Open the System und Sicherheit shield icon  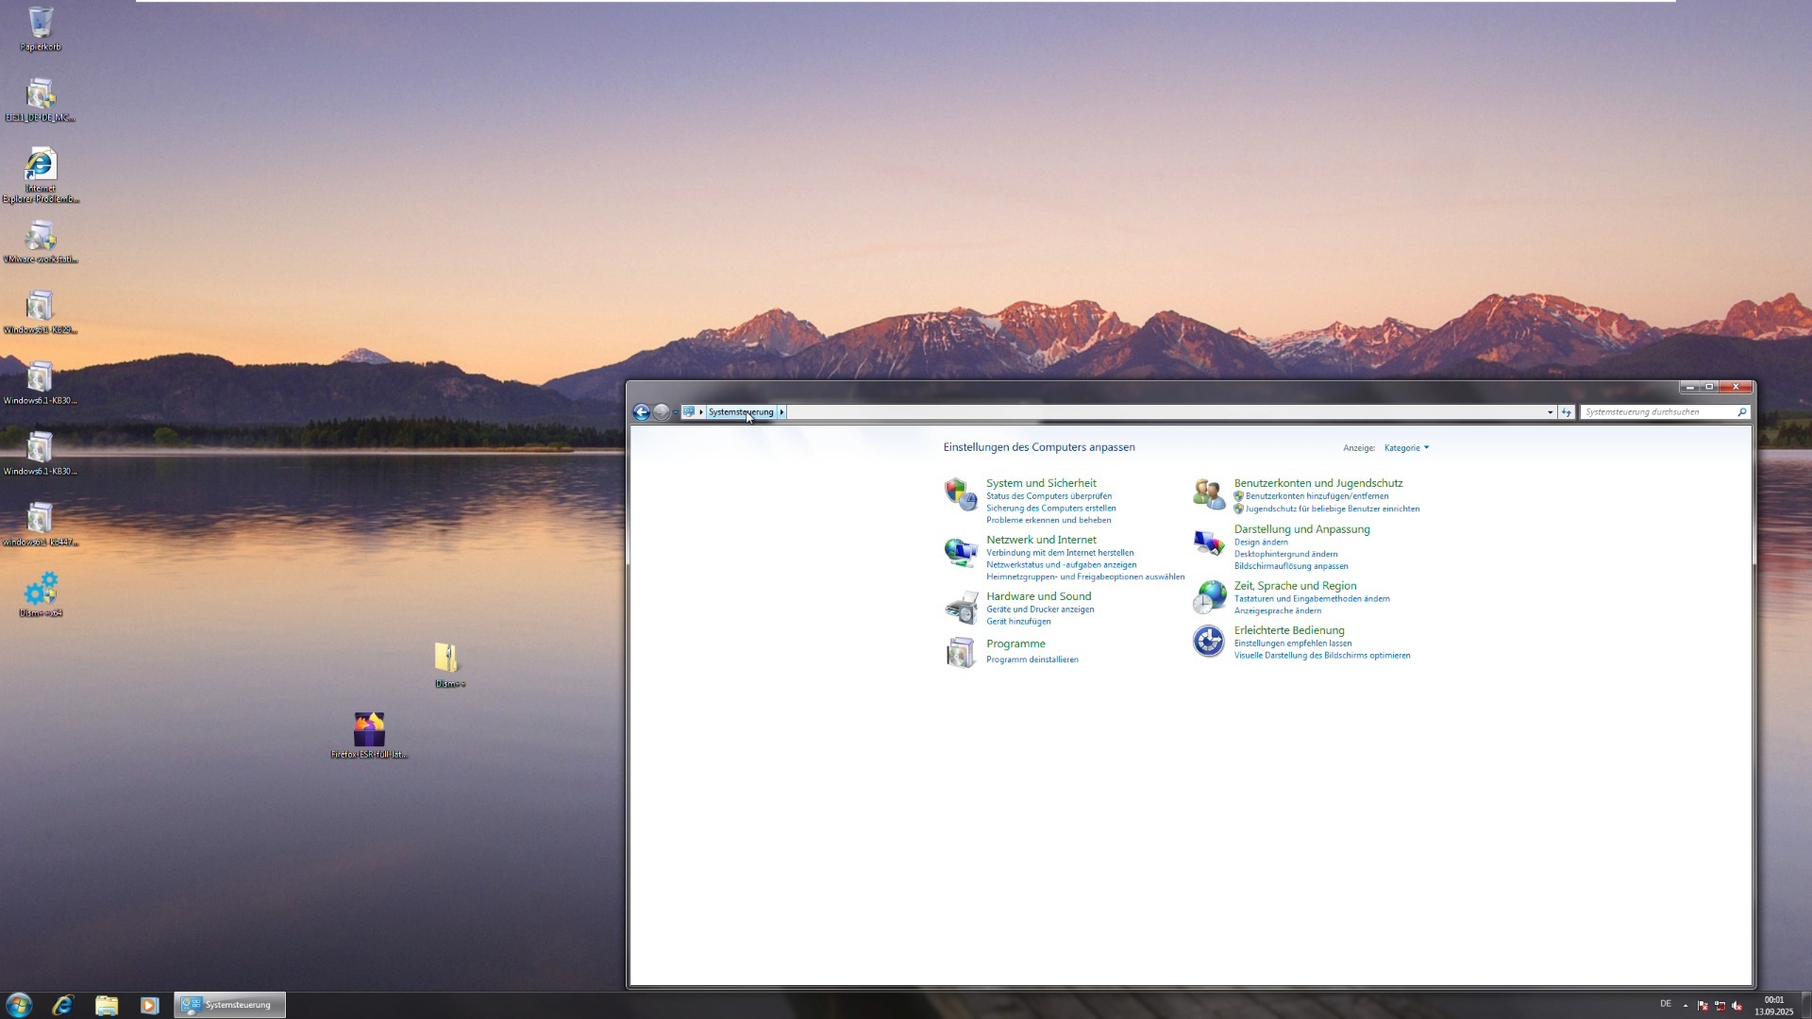pyautogui.click(x=960, y=493)
